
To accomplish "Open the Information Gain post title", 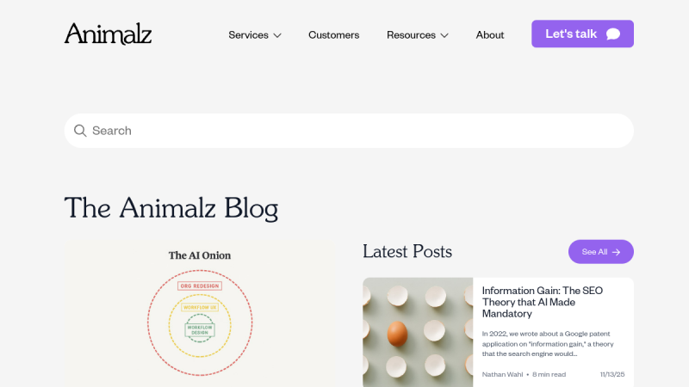I will pos(543,302).
